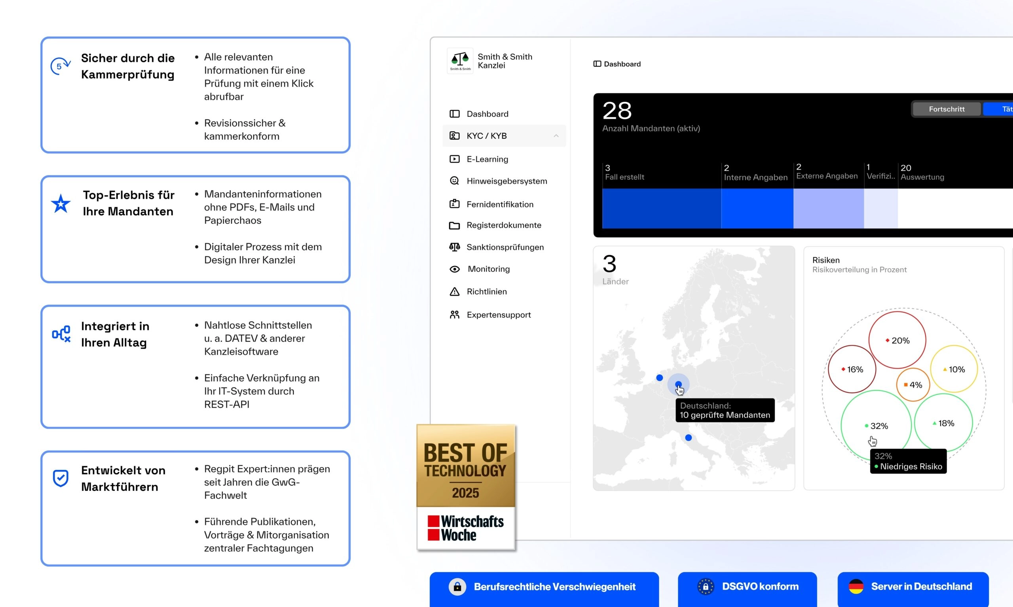This screenshot has width=1013, height=607.
Task: Click the breadcrumb Dashboard panel icon
Action: tap(598, 64)
